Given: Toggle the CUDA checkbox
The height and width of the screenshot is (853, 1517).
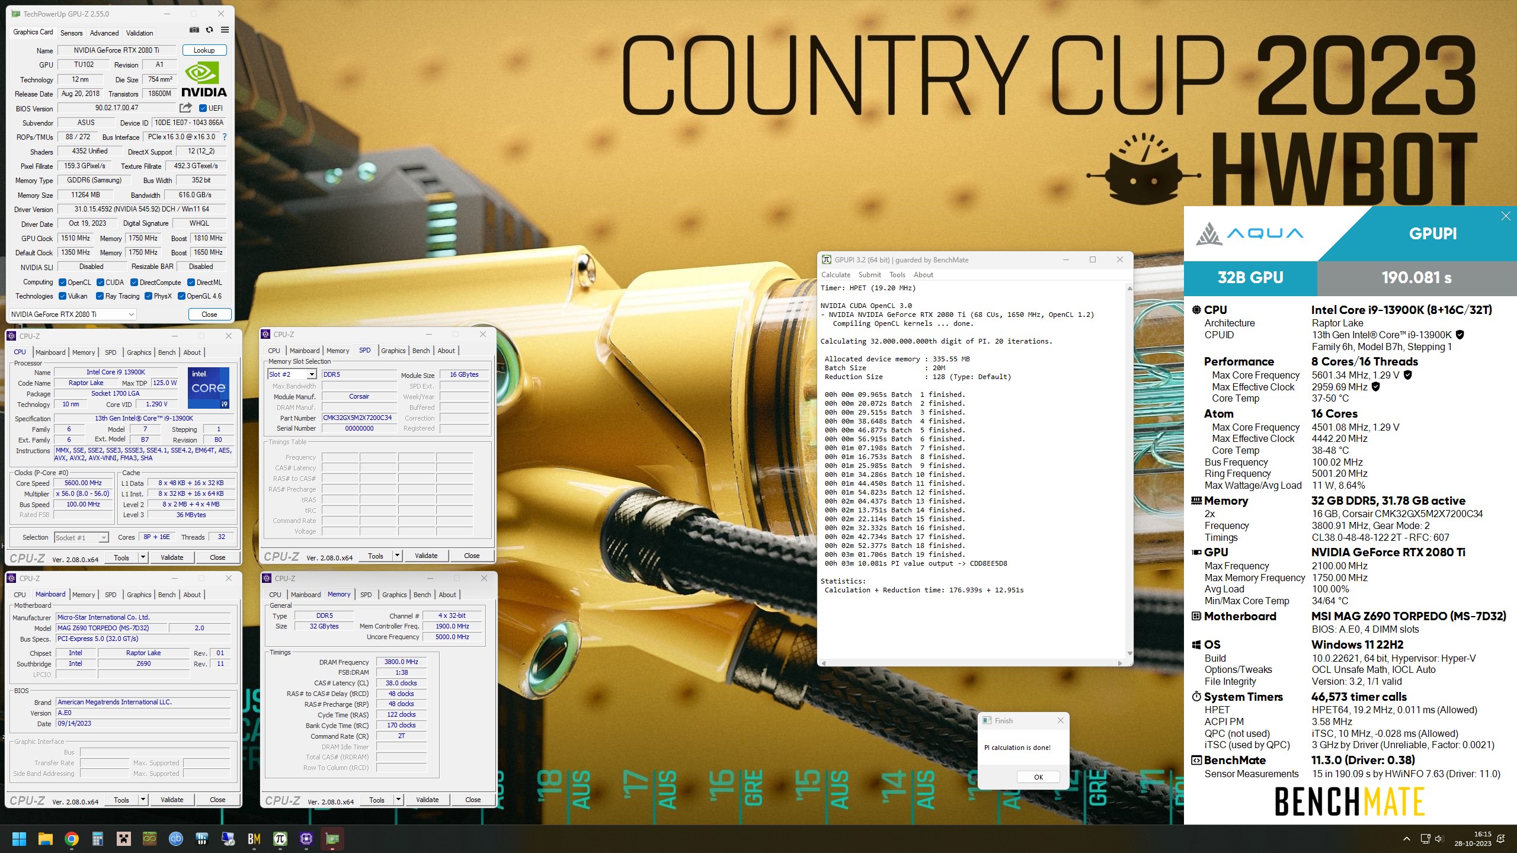Looking at the screenshot, I should (x=100, y=283).
